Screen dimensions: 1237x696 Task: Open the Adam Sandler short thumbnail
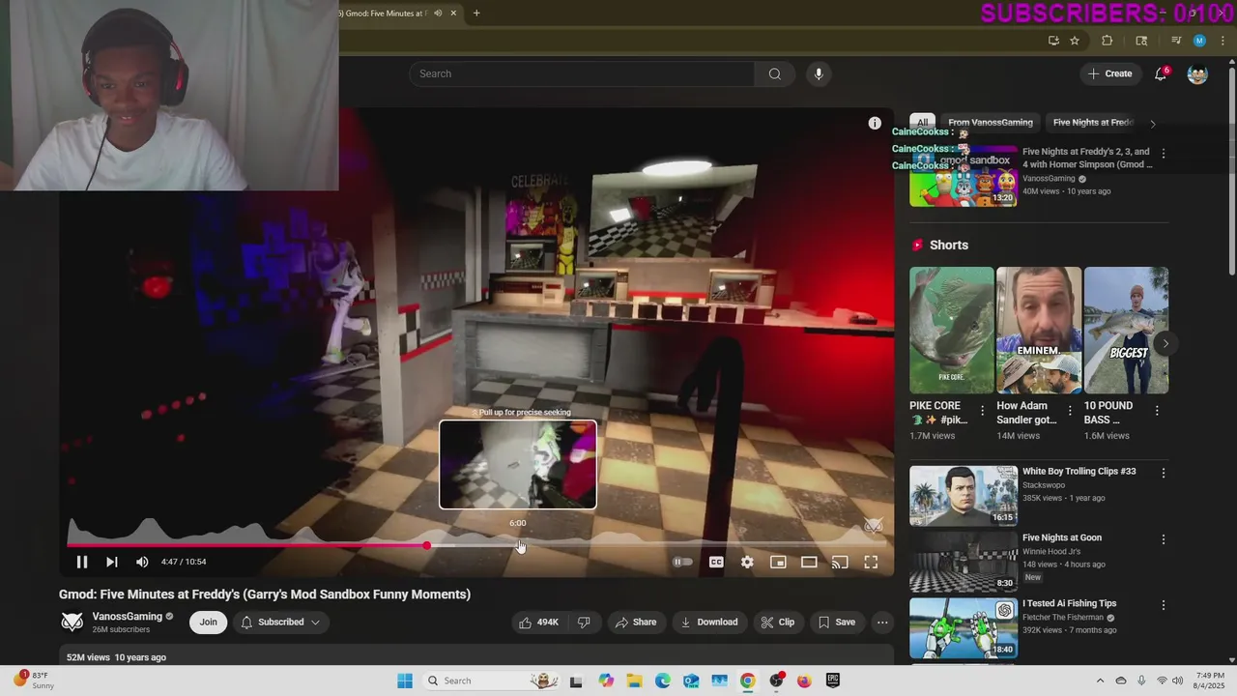[1039, 331]
